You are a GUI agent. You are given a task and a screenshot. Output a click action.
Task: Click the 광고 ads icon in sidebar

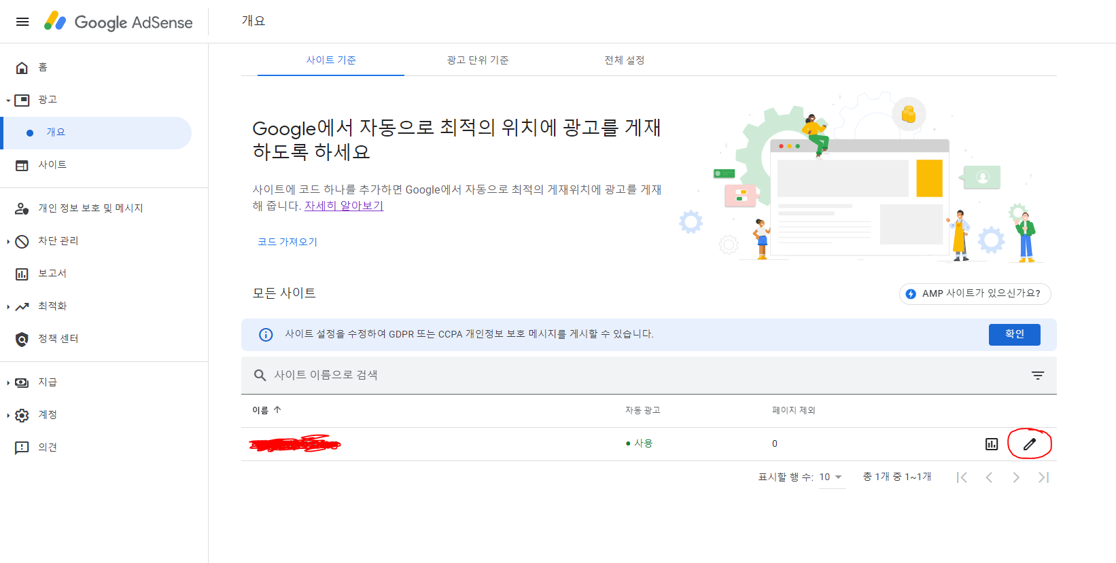pyautogui.click(x=22, y=100)
